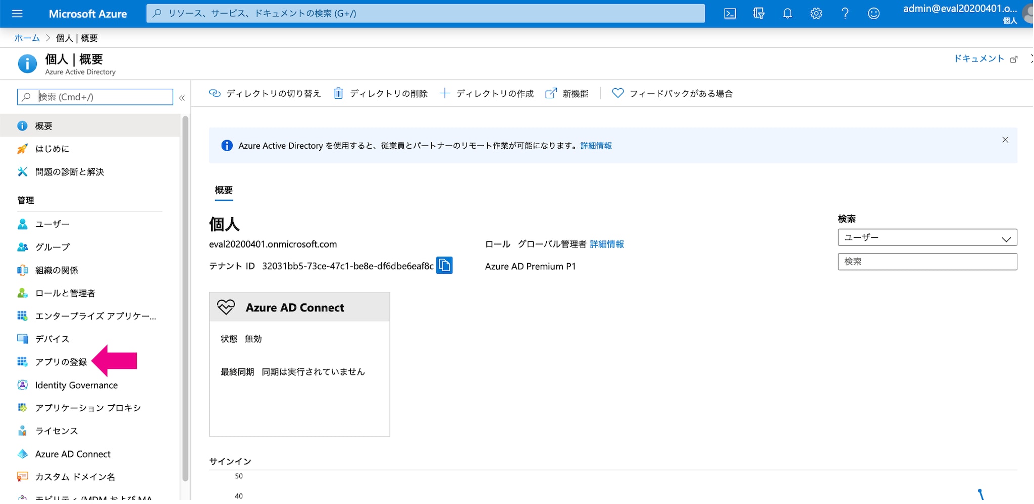Open アプリの登録 menu item text
Image resolution: width=1034 pixels, height=504 pixels.
point(61,362)
